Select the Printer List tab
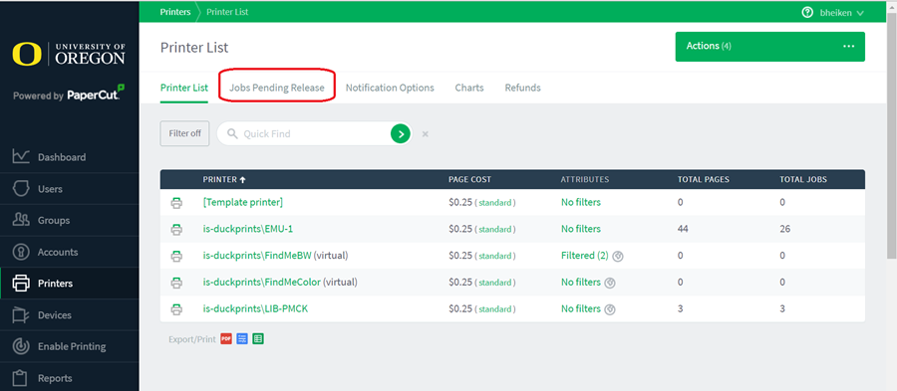This screenshot has width=897, height=391. coord(184,88)
